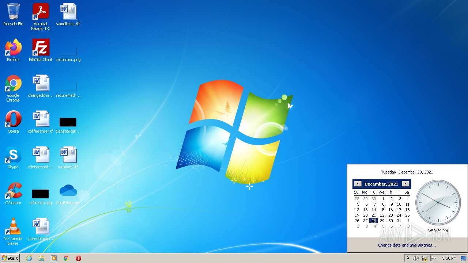Go to the previous month in calendar
The width and height of the screenshot is (468, 263).
[x=358, y=184]
